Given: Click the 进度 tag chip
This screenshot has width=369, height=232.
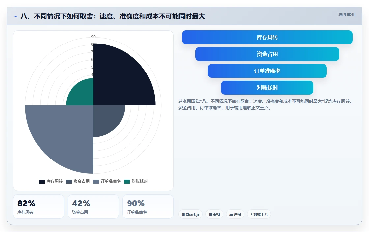Looking at the screenshot, I should [x=235, y=214].
